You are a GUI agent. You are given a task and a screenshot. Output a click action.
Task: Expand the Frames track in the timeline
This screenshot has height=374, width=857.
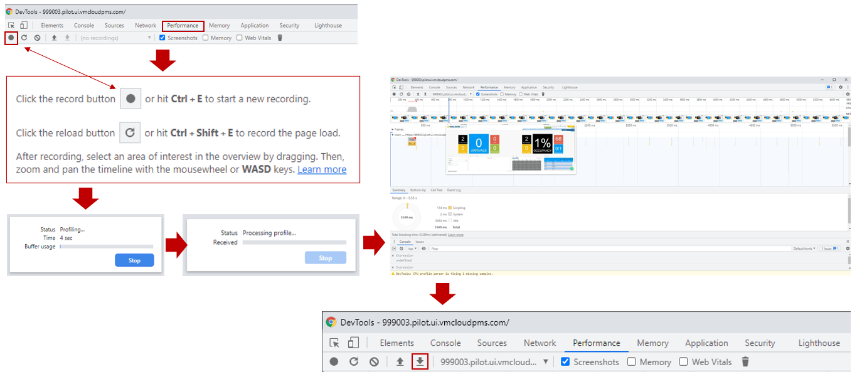click(x=393, y=129)
